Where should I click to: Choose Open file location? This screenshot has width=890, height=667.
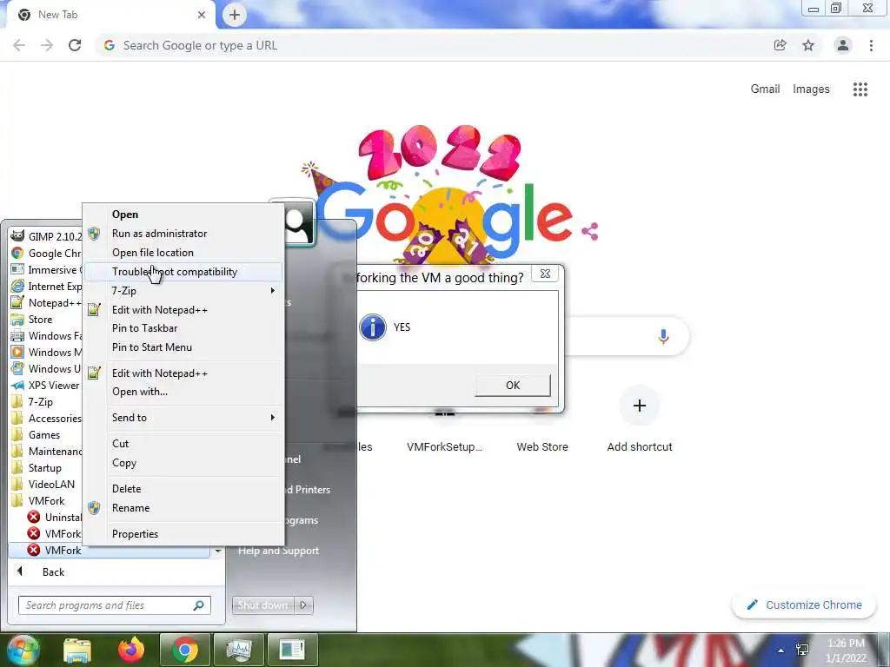click(183, 253)
